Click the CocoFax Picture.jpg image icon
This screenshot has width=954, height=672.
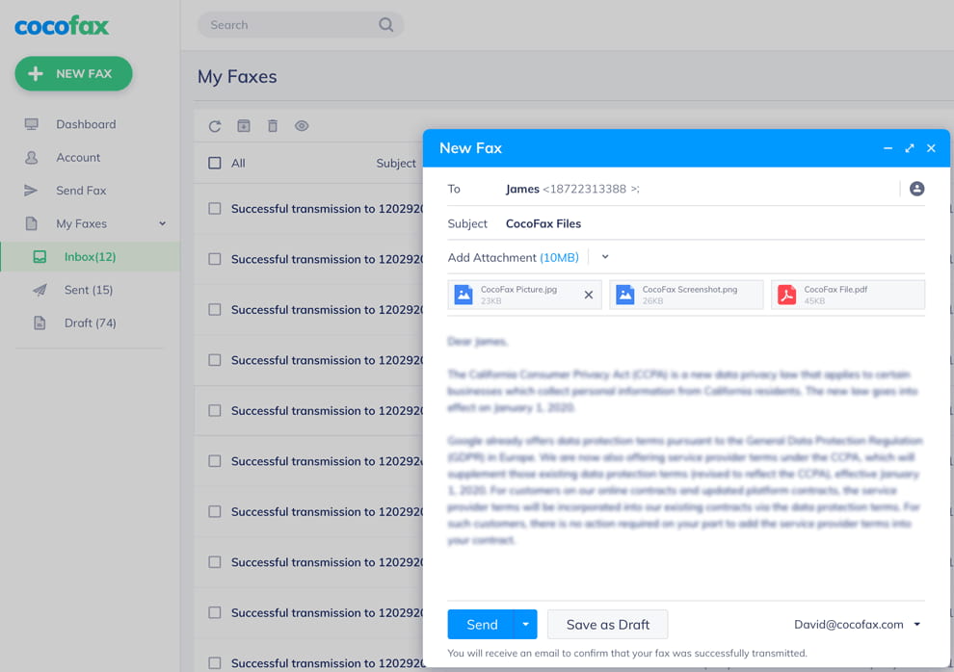464,295
